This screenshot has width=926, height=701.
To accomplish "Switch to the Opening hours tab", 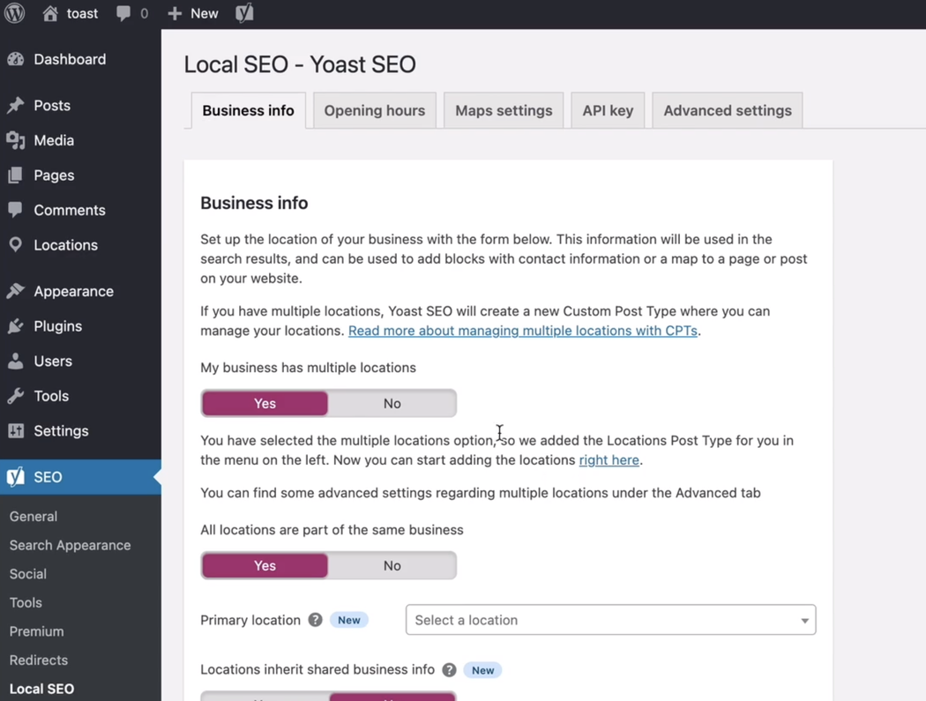I will point(375,110).
